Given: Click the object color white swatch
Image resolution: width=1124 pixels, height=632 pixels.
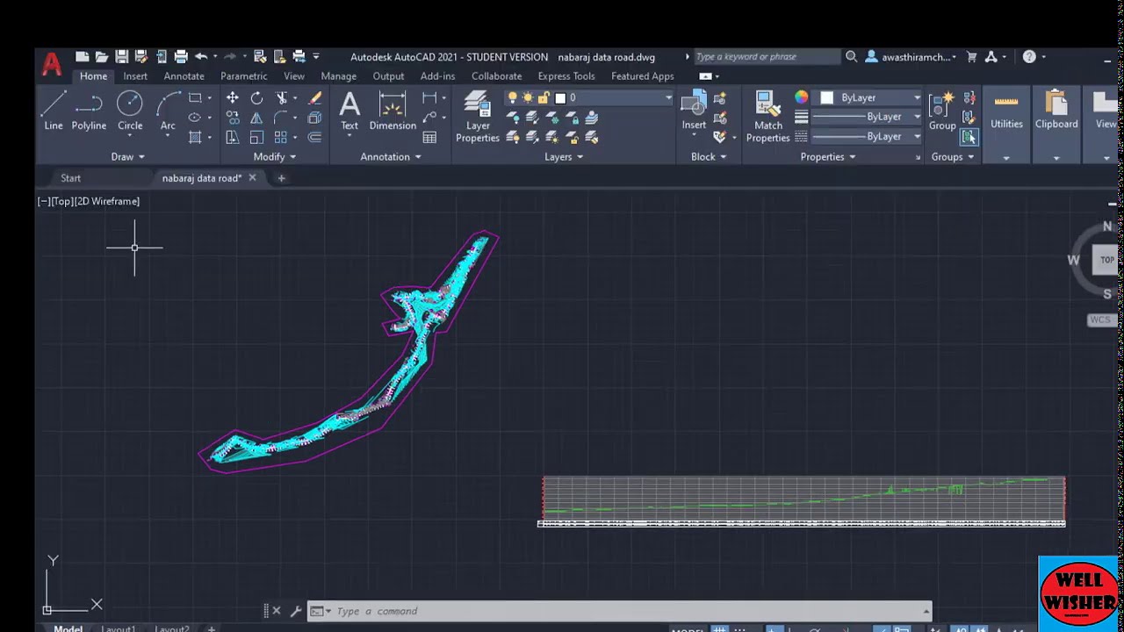Looking at the screenshot, I should pos(827,97).
